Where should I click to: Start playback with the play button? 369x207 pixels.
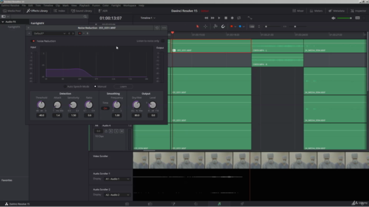219,18
